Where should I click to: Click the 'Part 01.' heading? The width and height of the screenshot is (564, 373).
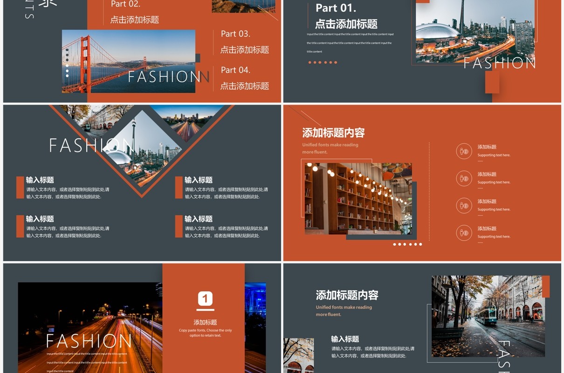[336, 8]
